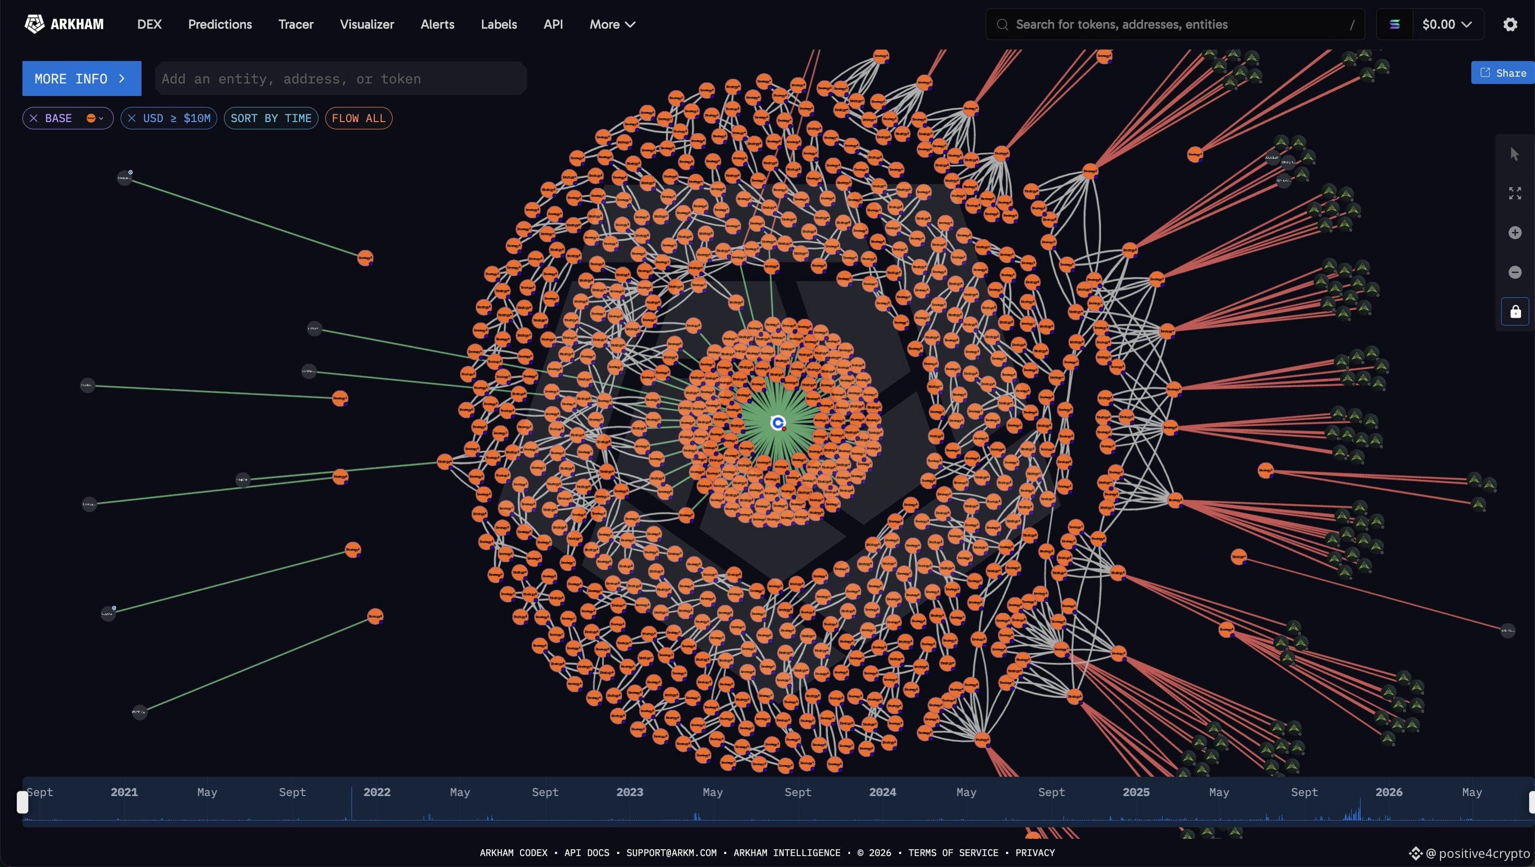
Task: Click the BASE filter chip label
Action: (x=58, y=118)
